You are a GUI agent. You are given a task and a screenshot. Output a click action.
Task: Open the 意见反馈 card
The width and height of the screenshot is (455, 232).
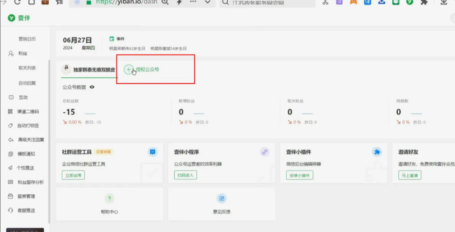222,204
